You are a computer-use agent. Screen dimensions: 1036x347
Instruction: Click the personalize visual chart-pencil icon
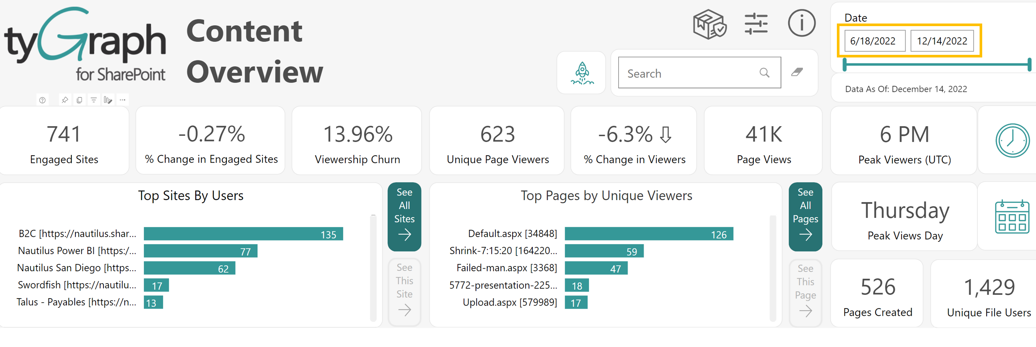point(108,100)
